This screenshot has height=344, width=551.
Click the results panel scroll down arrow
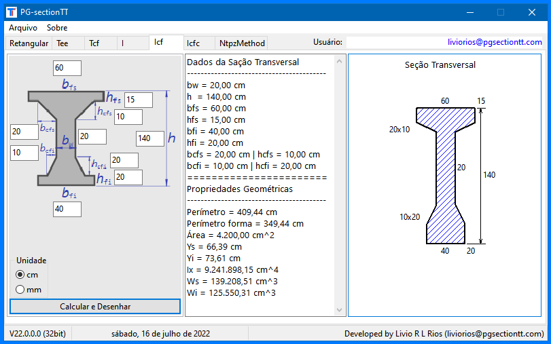tap(339, 309)
